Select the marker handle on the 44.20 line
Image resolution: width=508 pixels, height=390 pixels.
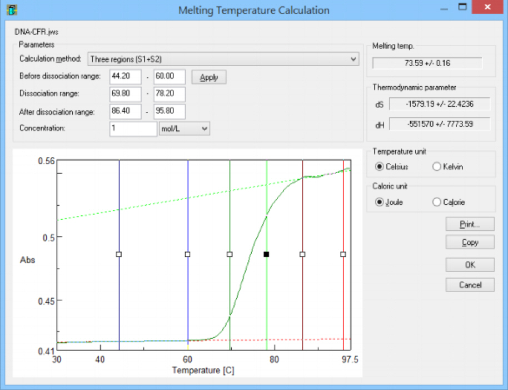[119, 254]
